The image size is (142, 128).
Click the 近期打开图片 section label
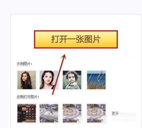pos(28,97)
